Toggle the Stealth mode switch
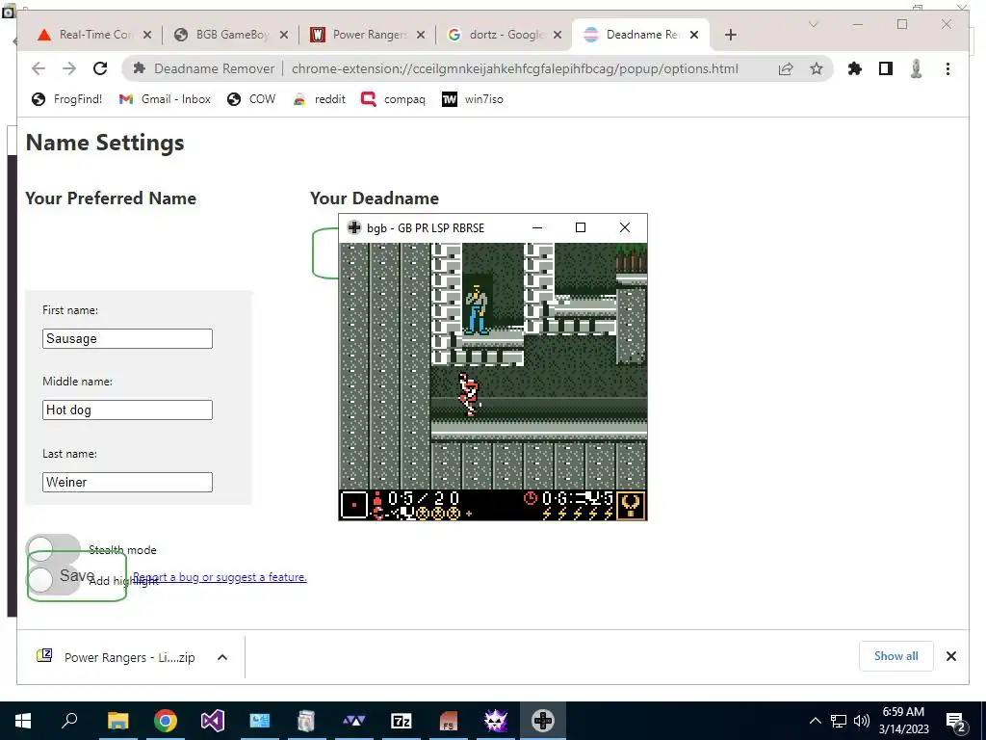The height and width of the screenshot is (740, 986). click(x=54, y=548)
